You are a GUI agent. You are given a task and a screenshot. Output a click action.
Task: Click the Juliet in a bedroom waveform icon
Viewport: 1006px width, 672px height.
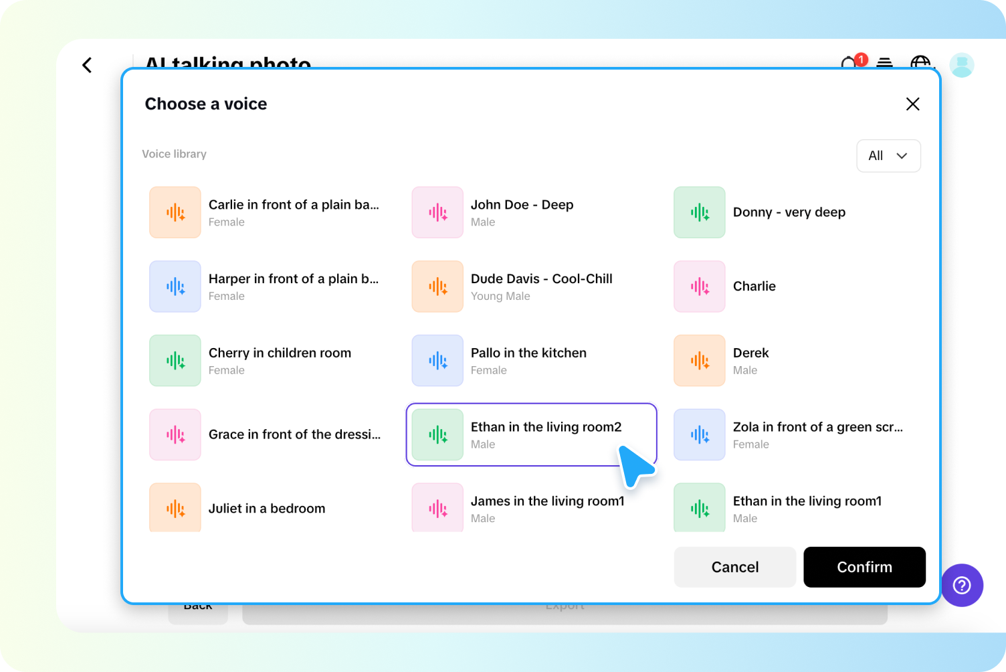(175, 507)
